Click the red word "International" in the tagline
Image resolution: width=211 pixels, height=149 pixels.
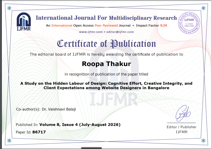click(62, 25)
